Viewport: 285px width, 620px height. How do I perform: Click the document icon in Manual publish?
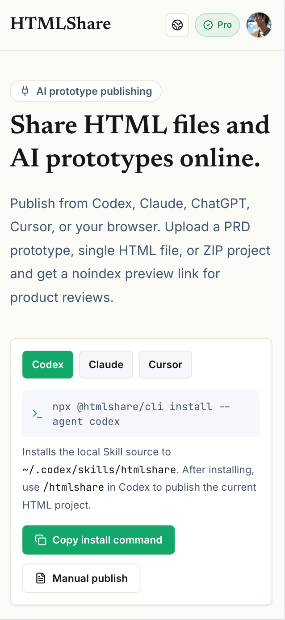click(41, 578)
